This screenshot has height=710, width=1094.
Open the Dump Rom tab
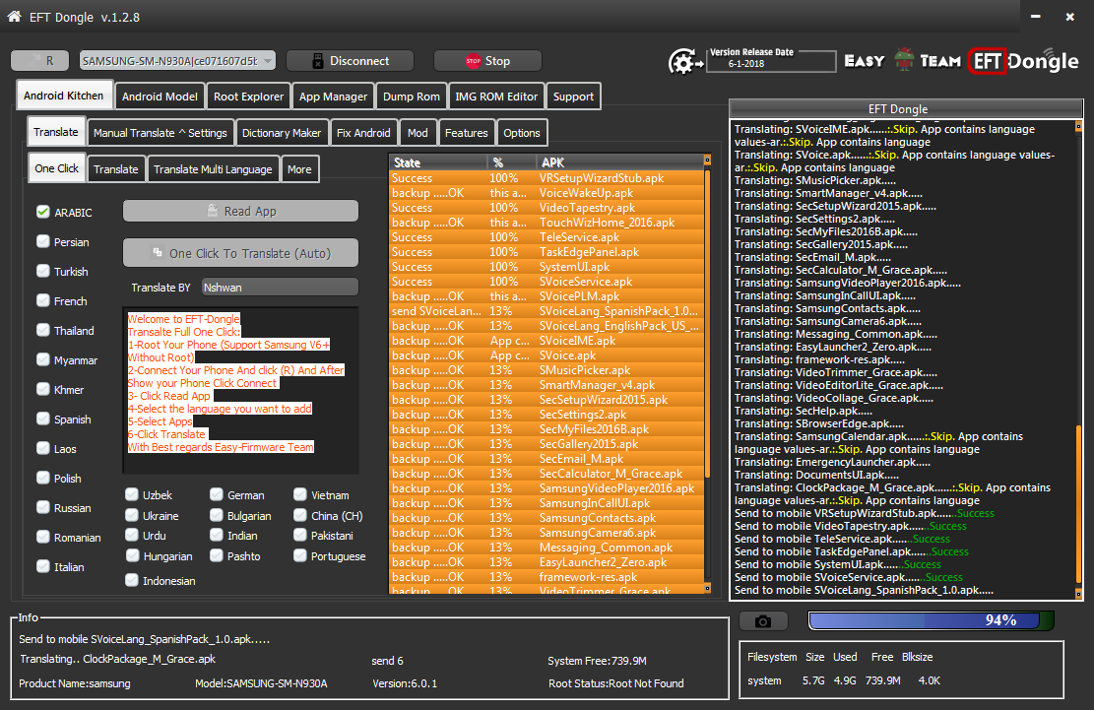click(x=411, y=97)
